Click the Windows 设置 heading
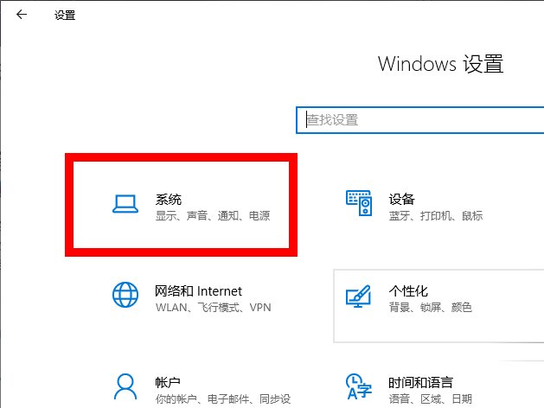The width and height of the screenshot is (544, 408). pyautogui.click(x=440, y=64)
